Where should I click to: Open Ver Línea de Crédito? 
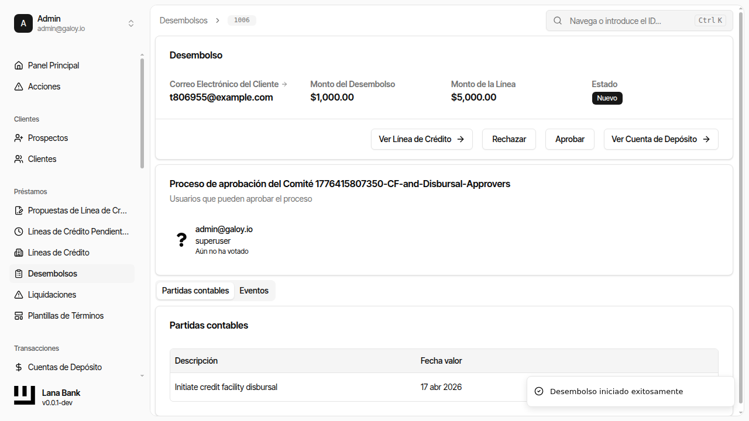coord(421,139)
